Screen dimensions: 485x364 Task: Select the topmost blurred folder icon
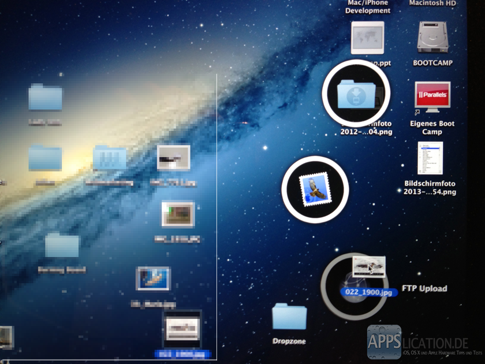(x=45, y=97)
